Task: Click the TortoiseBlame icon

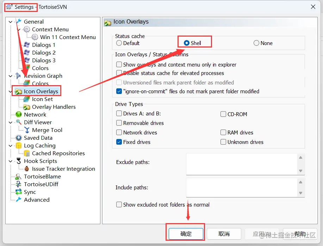Action: pyautogui.click(x=18, y=177)
